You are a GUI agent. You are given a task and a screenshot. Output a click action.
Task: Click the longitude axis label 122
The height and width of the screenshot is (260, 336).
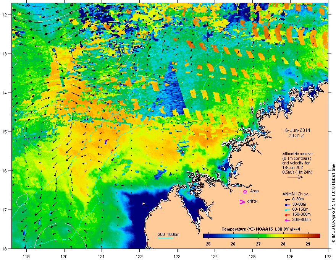[139, 256]
